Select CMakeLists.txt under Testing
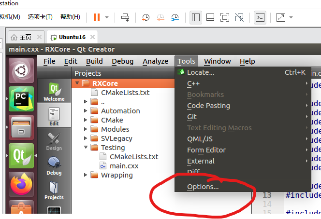 (134, 157)
